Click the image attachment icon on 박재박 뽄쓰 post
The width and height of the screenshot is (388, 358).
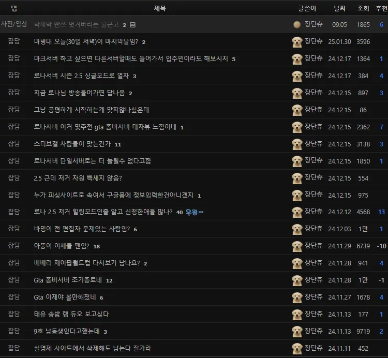tap(132, 25)
